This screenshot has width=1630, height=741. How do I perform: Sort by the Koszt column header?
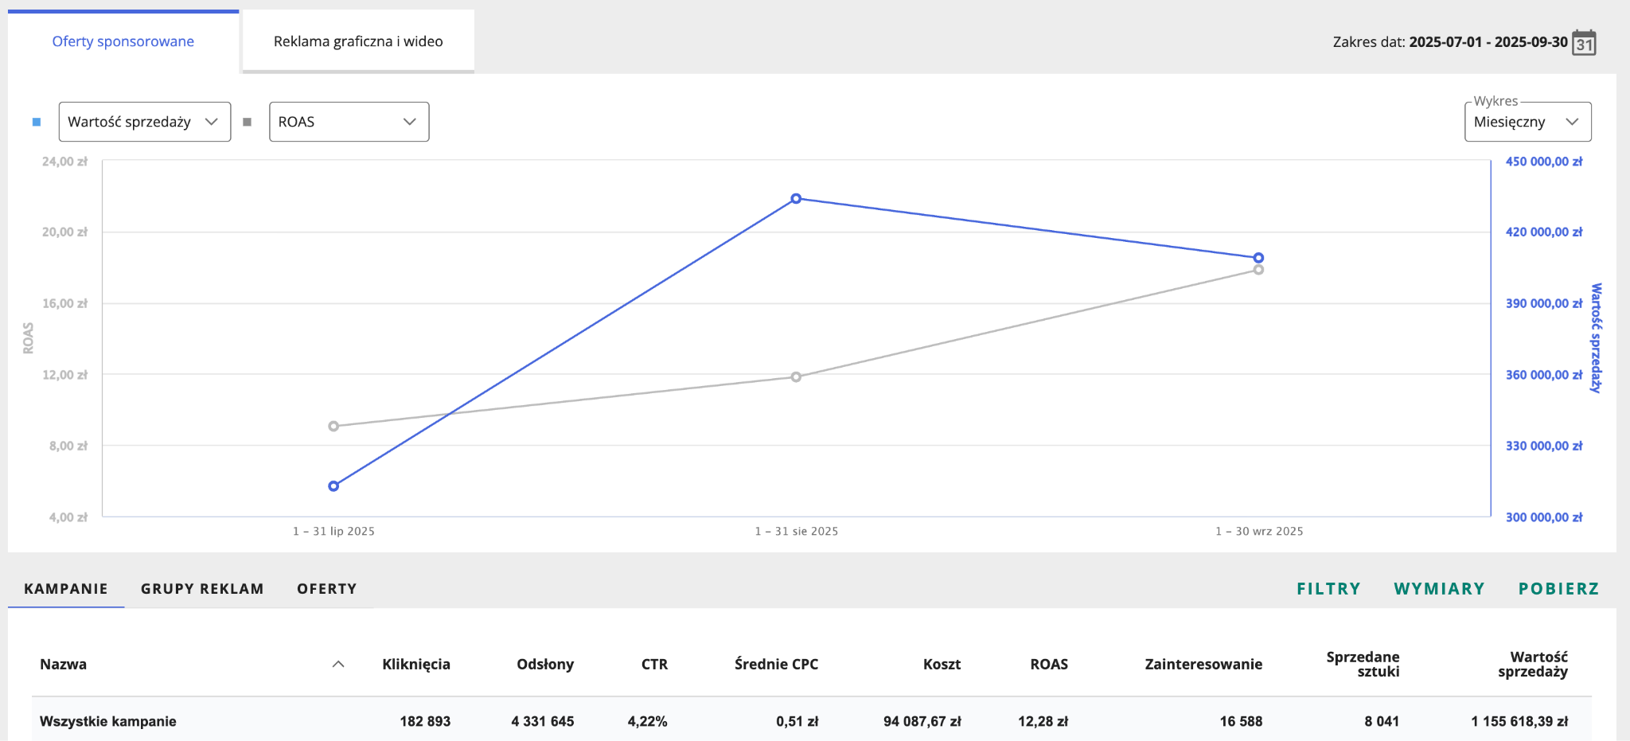[x=942, y=664]
